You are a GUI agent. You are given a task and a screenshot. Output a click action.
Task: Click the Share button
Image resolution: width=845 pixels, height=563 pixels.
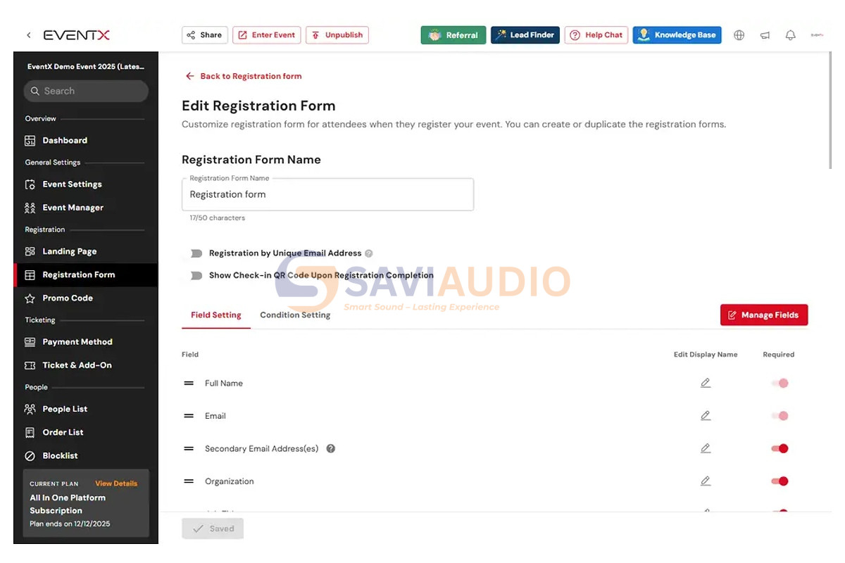(205, 35)
